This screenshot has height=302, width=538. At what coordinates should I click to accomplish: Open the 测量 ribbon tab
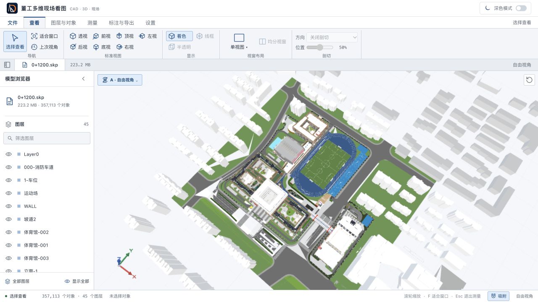pyautogui.click(x=92, y=23)
